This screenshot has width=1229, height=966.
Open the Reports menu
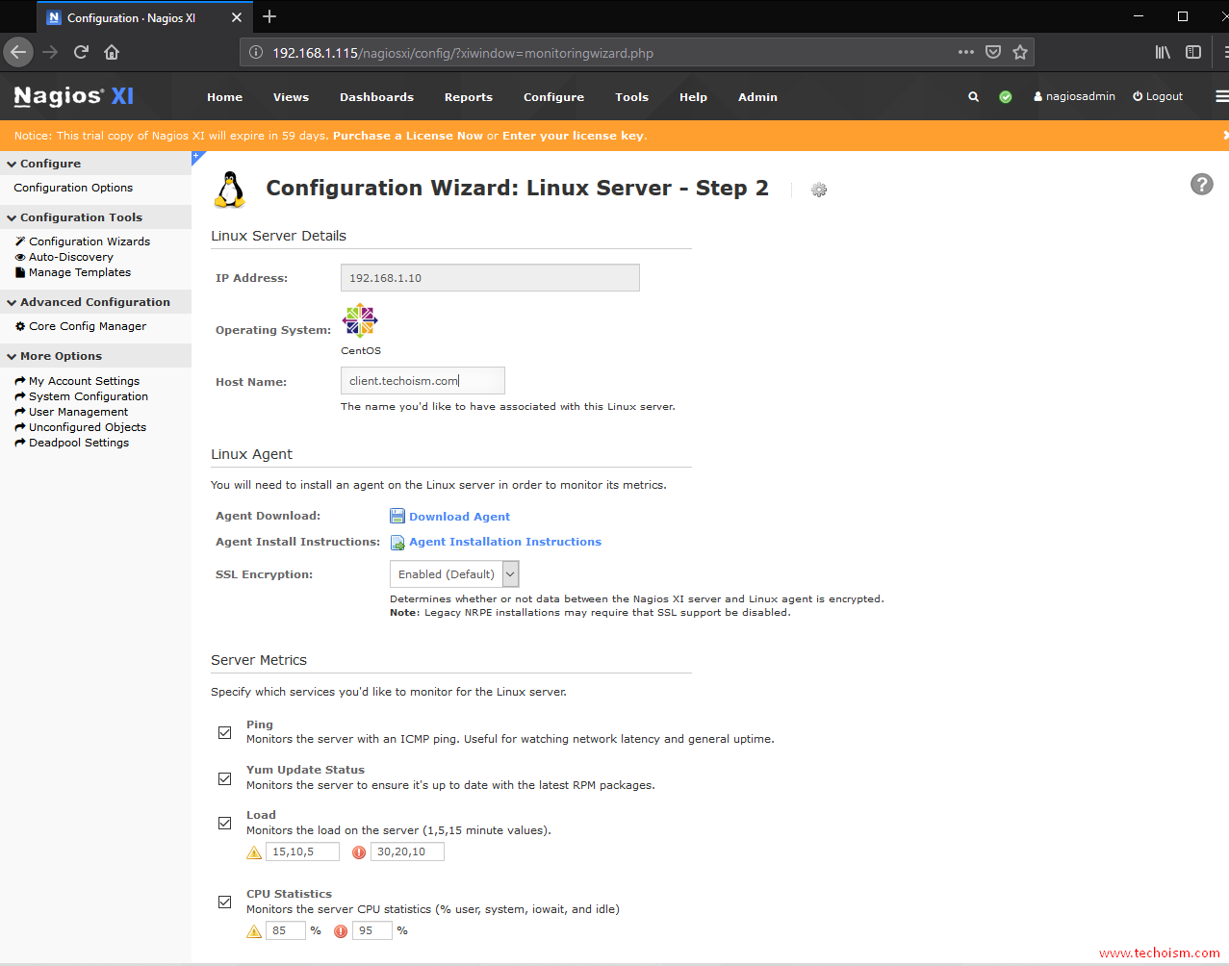(469, 97)
